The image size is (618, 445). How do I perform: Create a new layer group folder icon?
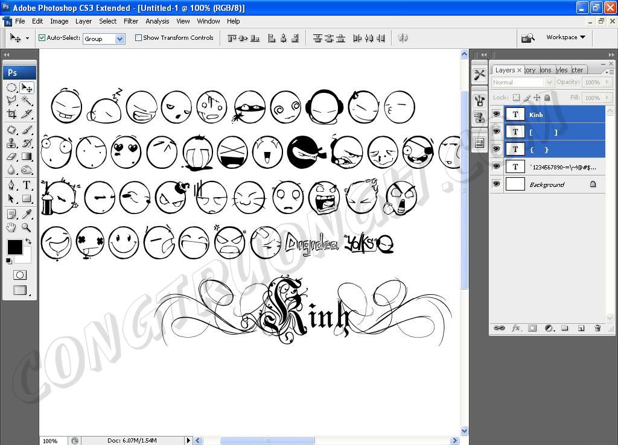point(565,328)
